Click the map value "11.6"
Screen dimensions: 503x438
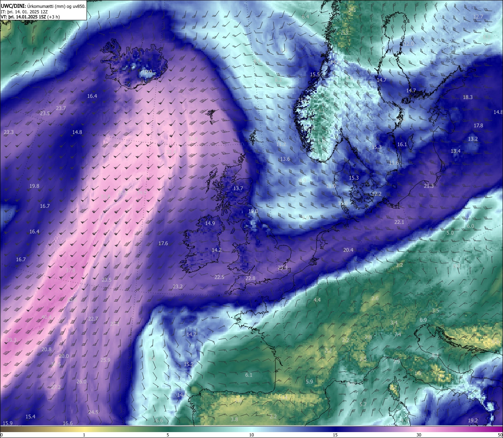394,163
